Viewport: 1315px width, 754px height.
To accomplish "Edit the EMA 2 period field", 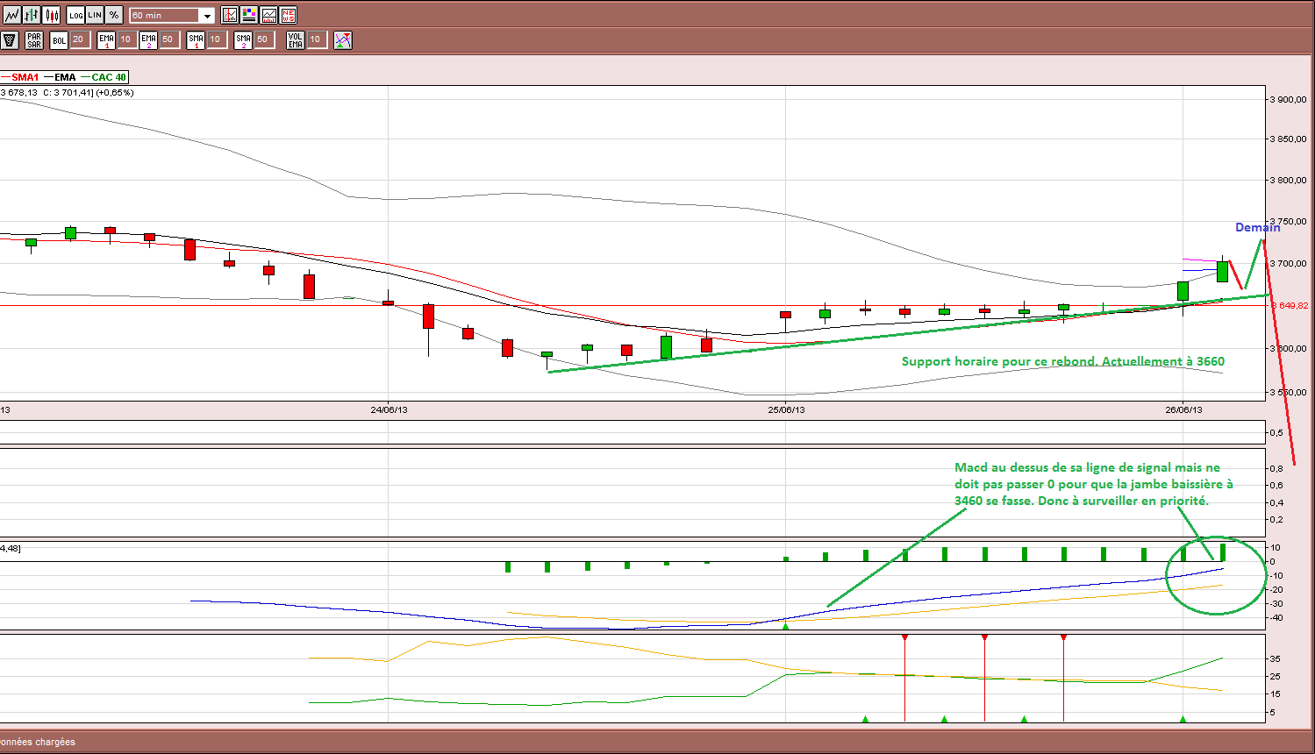I will click(170, 39).
